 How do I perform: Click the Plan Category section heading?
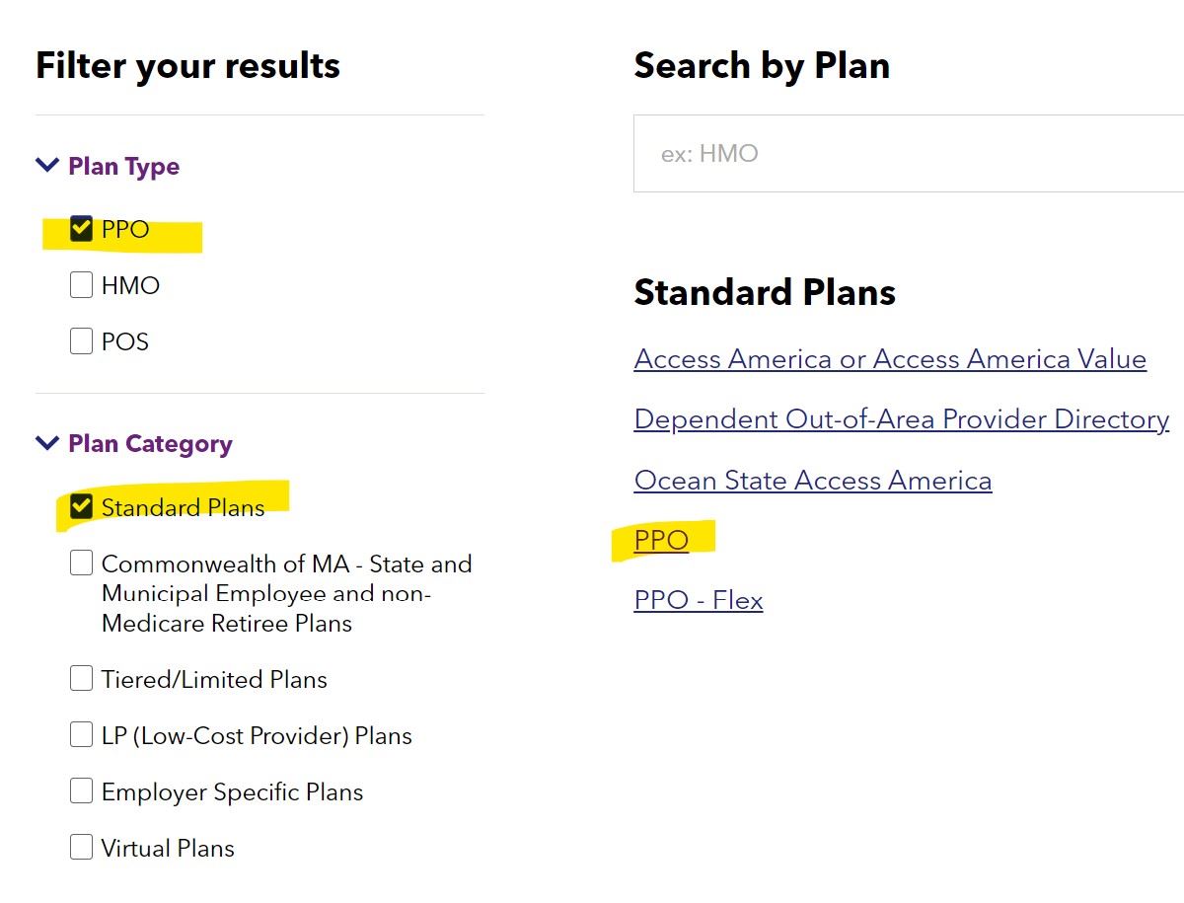click(x=150, y=443)
